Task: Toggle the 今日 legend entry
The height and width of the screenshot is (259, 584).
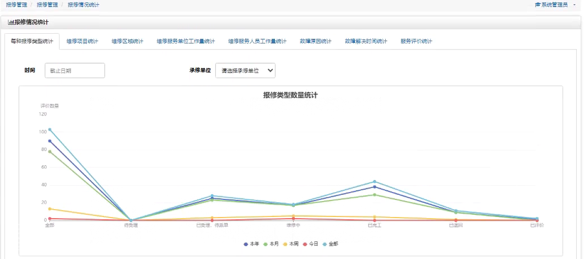Action: (x=310, y=244)
